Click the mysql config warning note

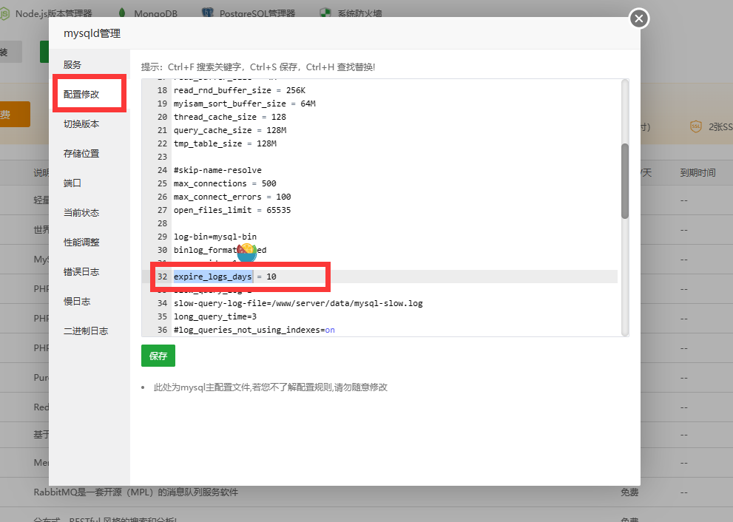(x=271, y=387)
